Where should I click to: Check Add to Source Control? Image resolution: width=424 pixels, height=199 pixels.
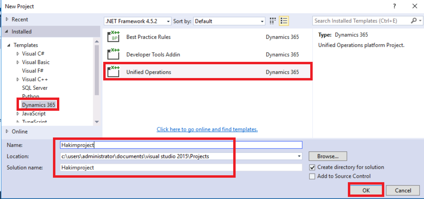[312, 176]
